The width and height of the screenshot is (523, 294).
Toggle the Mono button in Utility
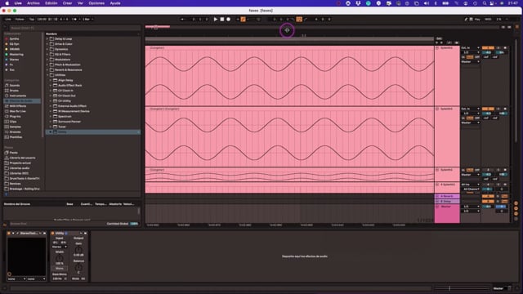click(x=60, y=269)
